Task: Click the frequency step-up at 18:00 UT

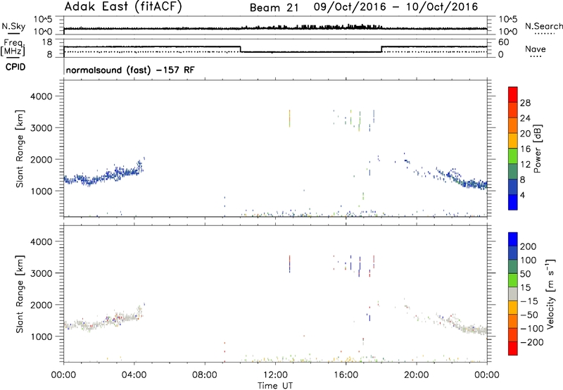Action: [381, 49]
